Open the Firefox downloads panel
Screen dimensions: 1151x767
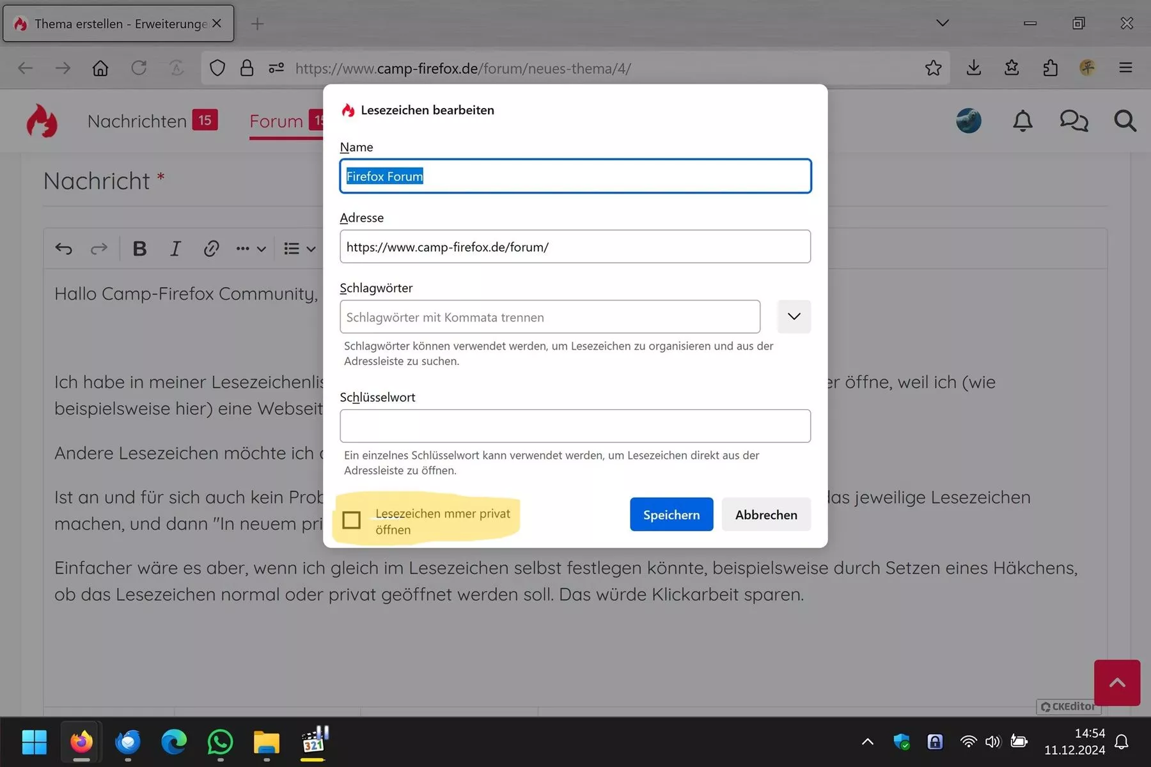[x=974, y=68]
